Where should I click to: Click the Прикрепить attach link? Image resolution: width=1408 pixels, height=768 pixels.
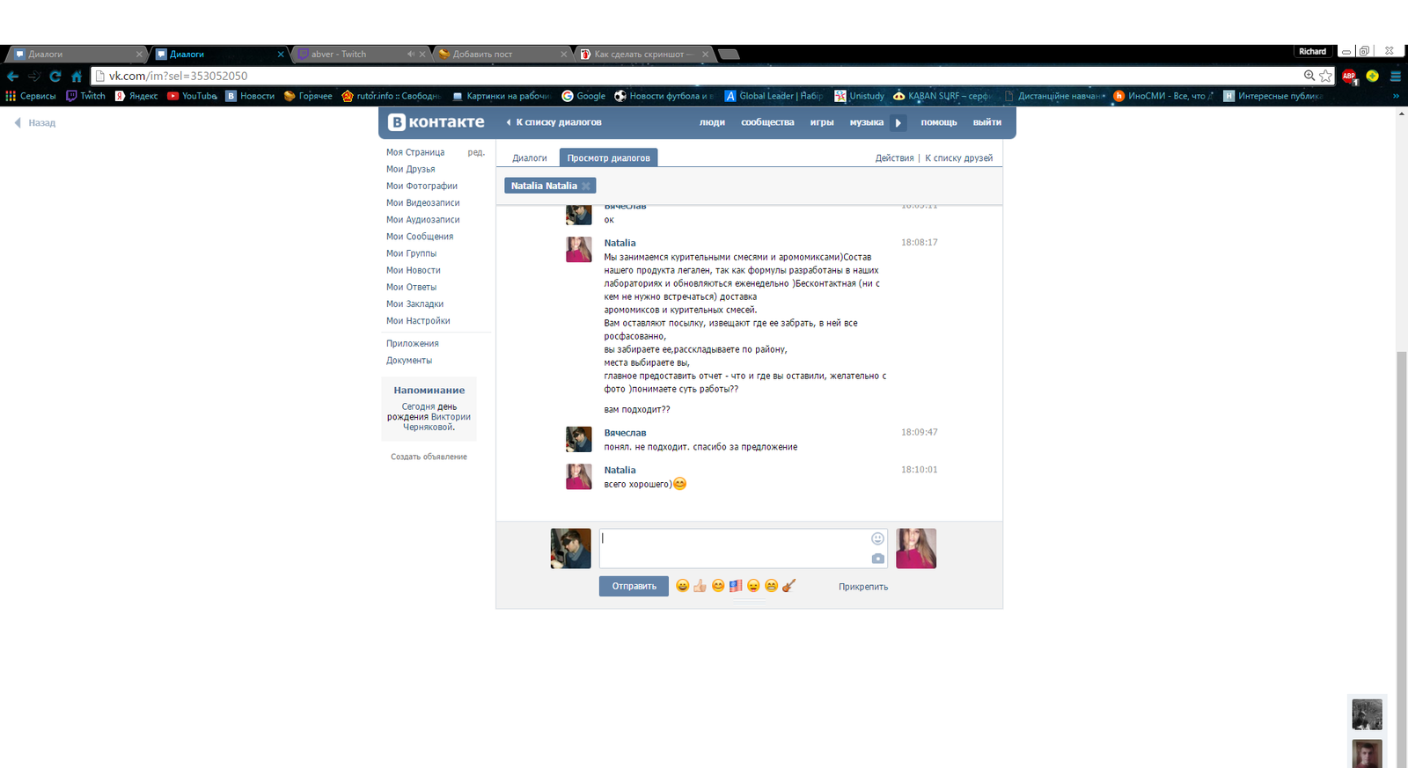coord(863,587)
